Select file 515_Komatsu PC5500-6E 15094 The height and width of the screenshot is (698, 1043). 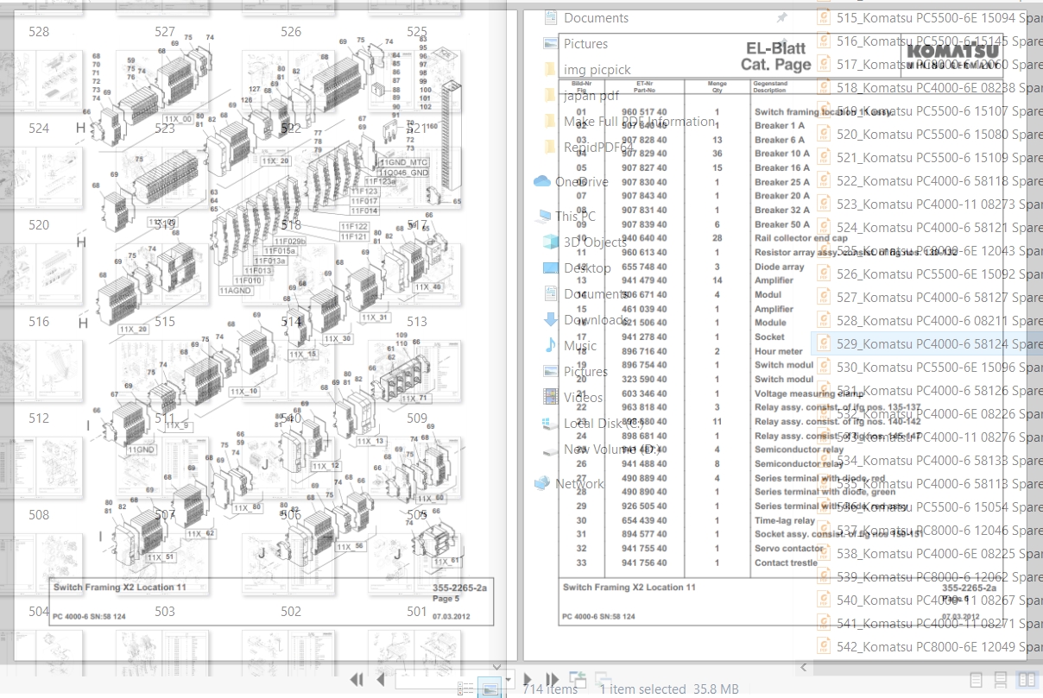point(939,17)
